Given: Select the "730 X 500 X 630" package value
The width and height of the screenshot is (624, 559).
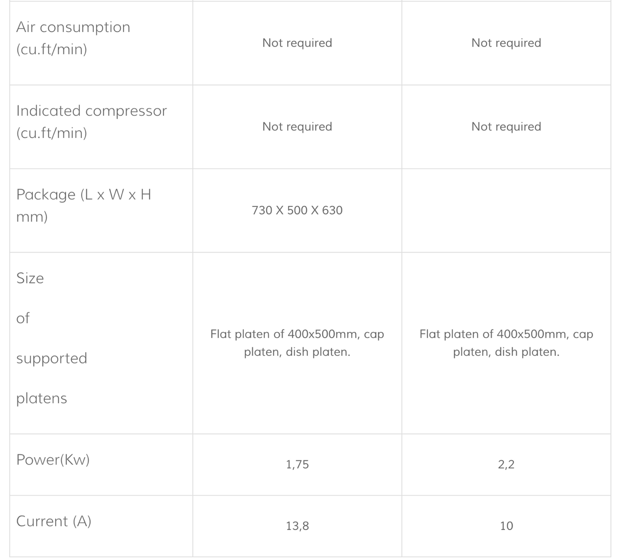Looking at the screenshot, I should coord(297,210).
